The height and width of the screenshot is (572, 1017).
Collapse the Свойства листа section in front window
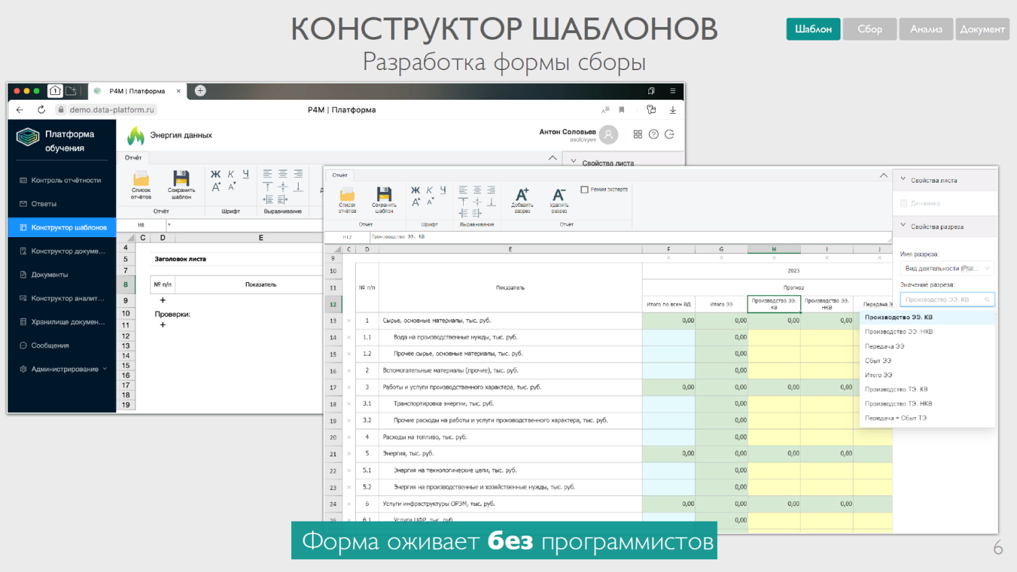point(903,179)
